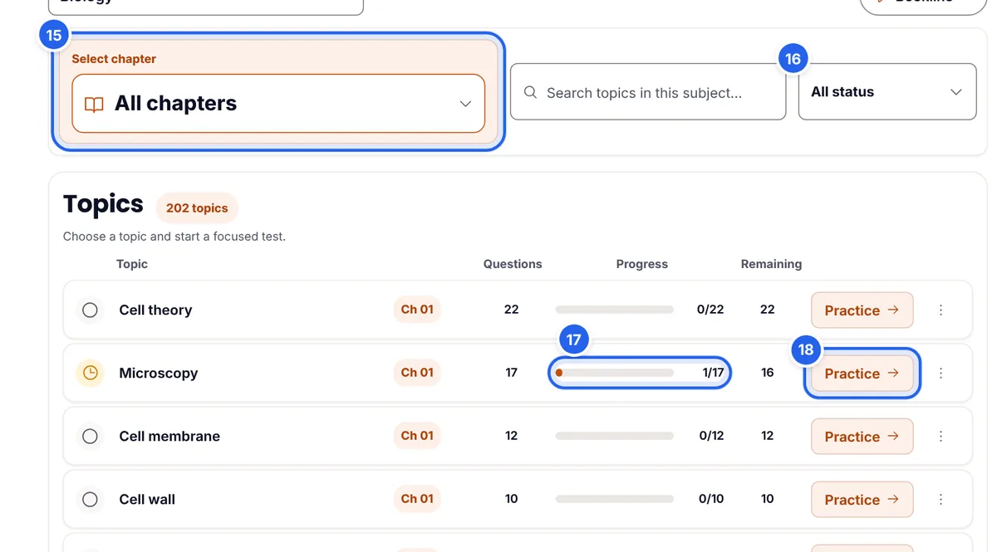Select the Cell membrane topic name
997x552 pixels.
(x=169, y=436)
